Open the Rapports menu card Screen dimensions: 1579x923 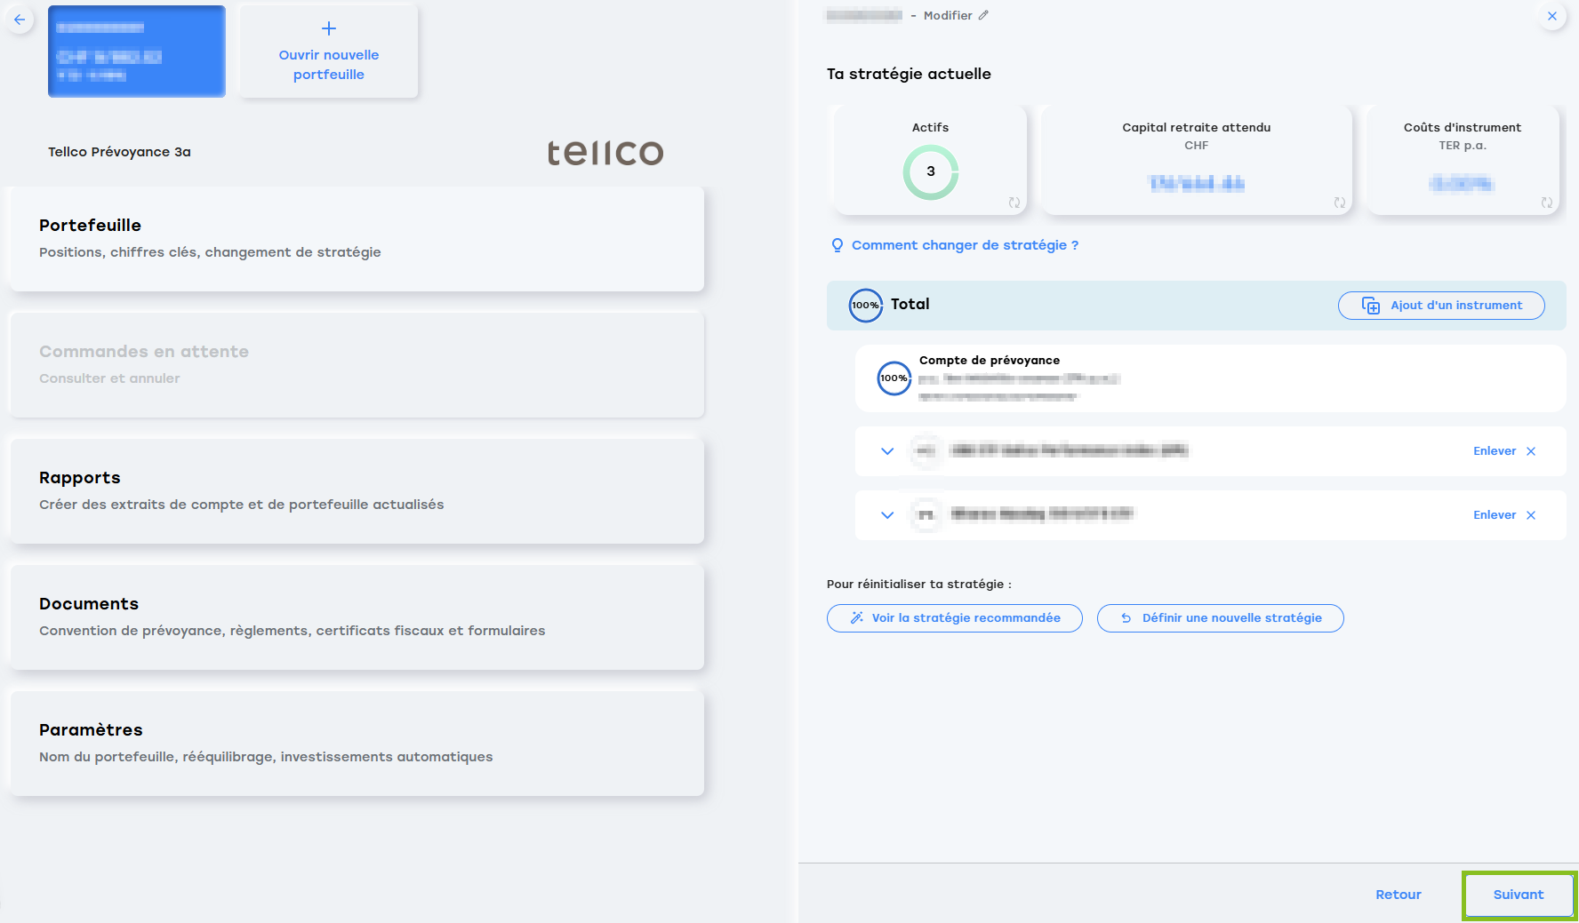(357, 491)
